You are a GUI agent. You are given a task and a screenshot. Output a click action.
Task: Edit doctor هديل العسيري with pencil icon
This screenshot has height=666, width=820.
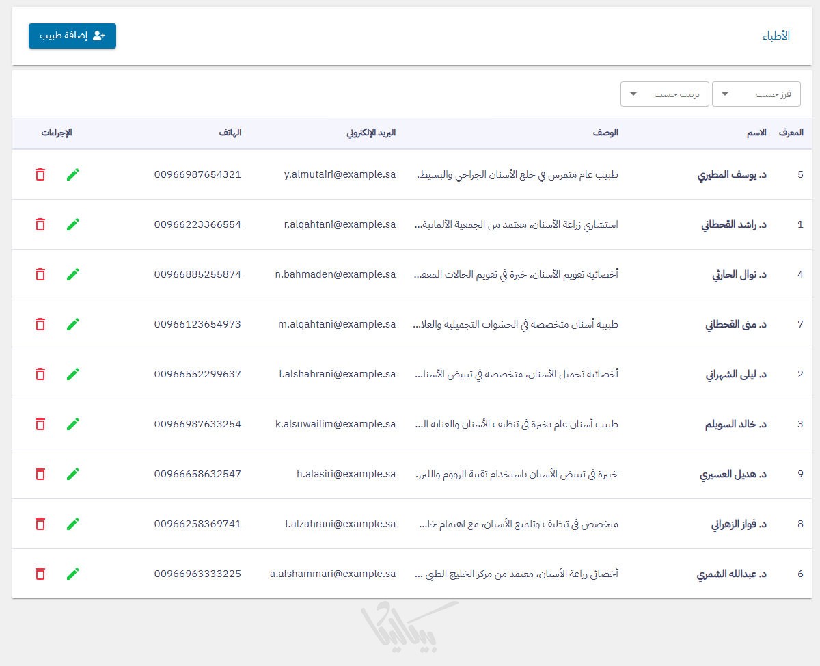[x=73, y=474]
